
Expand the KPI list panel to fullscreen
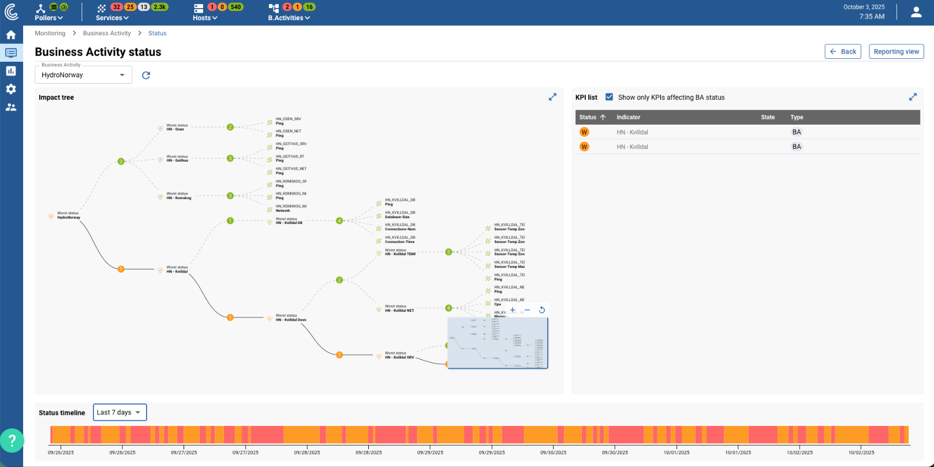click(913, 97)
